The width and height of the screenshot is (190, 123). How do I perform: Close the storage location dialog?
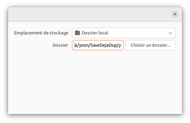pos(175,14)
